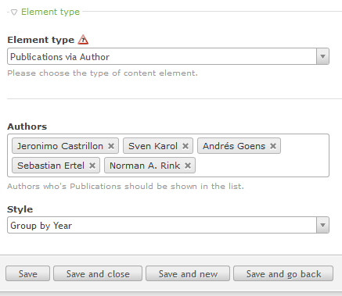The width and height of the screenshot is (342, 296).
Task: Remove Jeronimo Castrillon from authors
Action: coord(111,146)
